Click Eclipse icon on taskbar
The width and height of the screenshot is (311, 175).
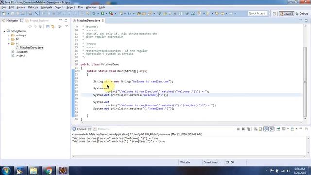tap(63, 171)
